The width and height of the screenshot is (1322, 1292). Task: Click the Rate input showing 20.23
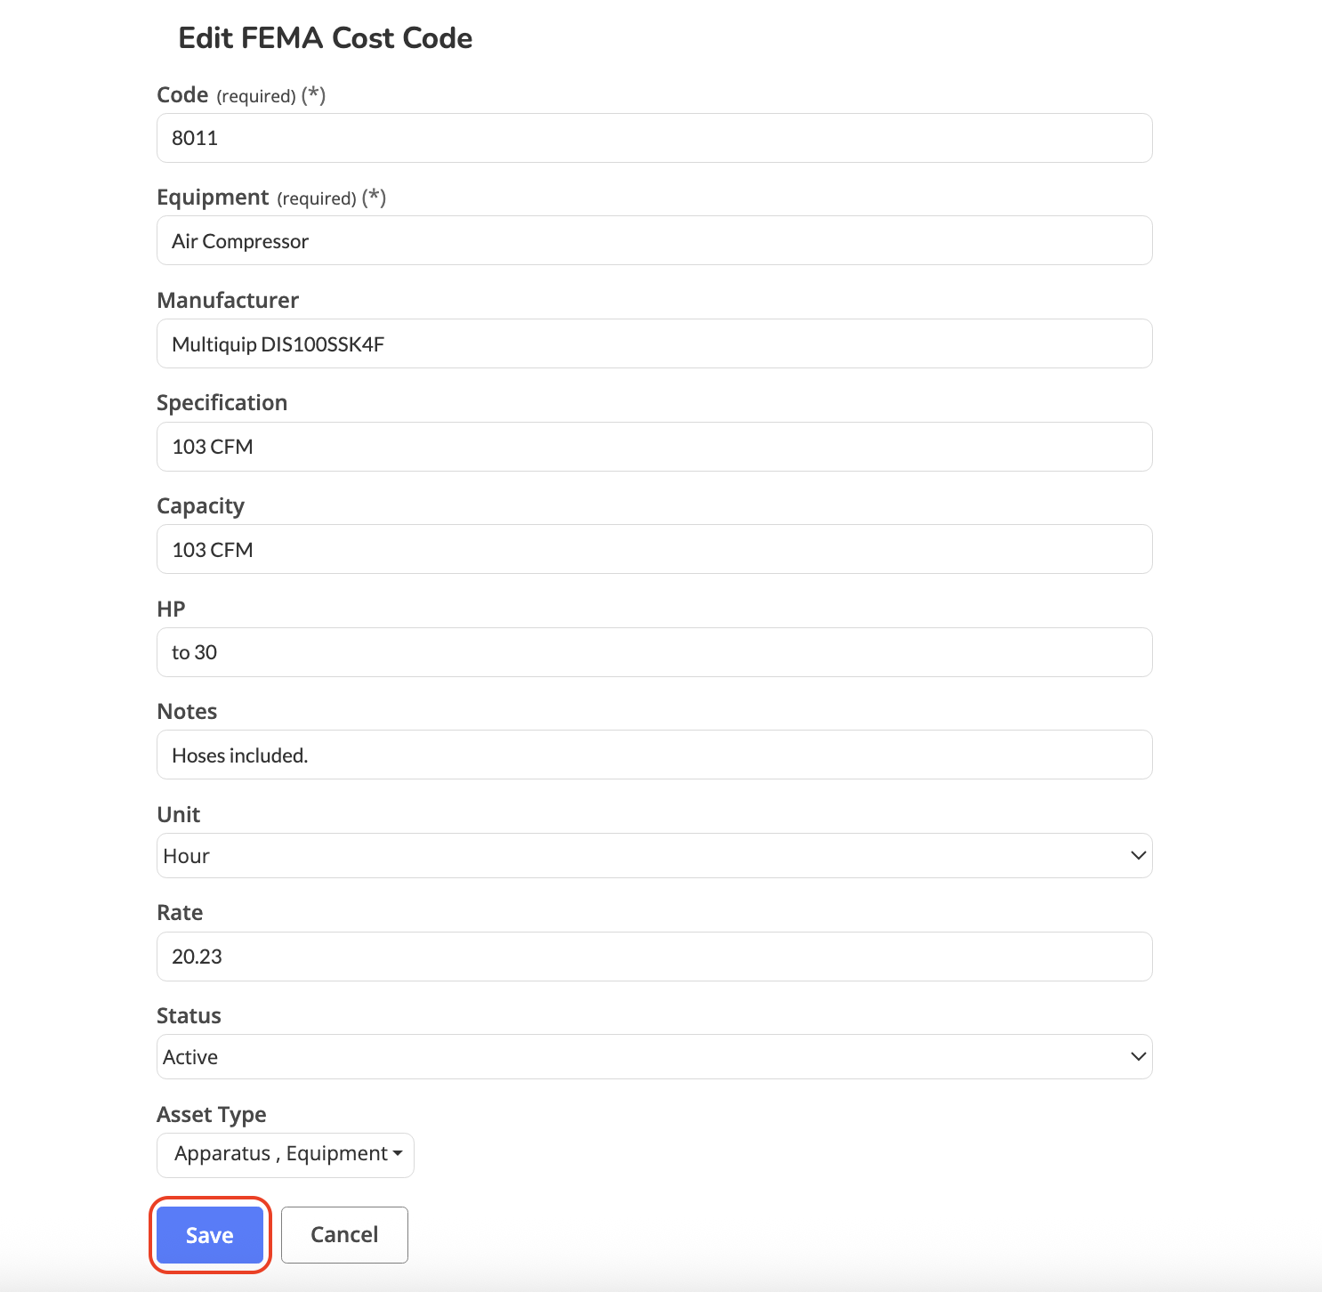pos(654,957)
